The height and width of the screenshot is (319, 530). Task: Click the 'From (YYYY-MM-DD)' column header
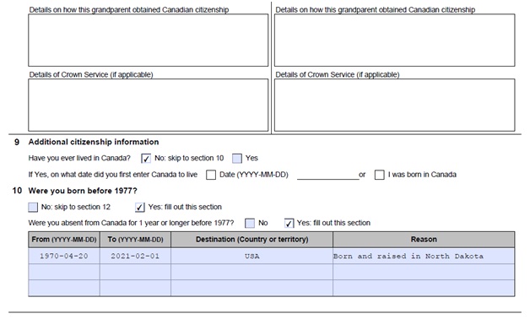tap(64, 240)
